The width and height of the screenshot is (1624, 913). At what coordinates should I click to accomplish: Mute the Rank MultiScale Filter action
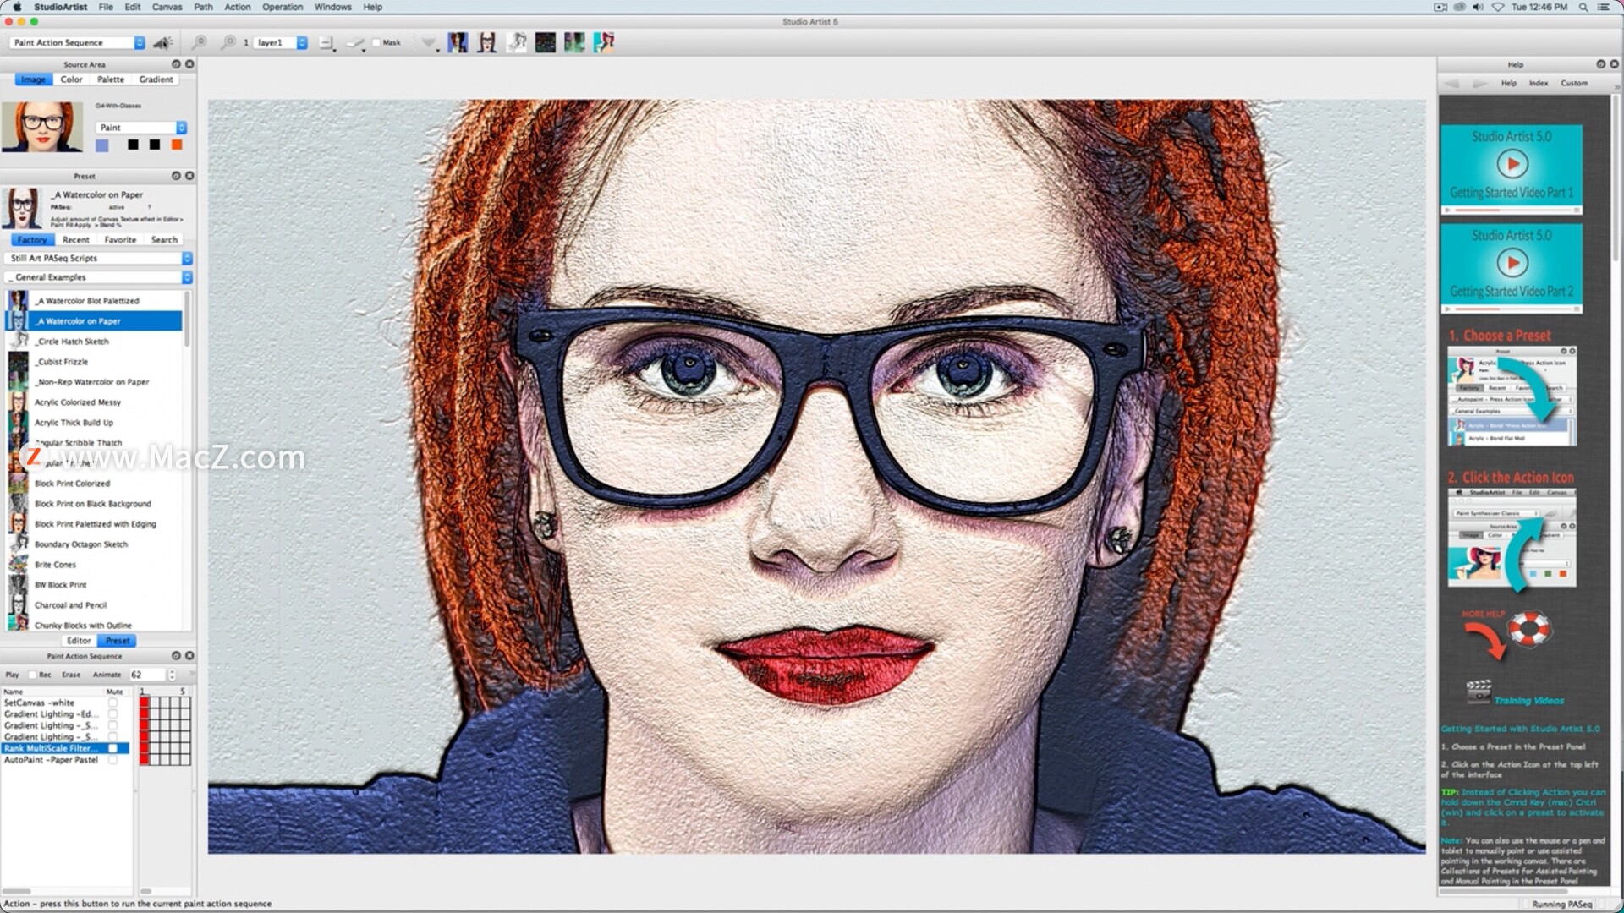[x=113, y=748]
